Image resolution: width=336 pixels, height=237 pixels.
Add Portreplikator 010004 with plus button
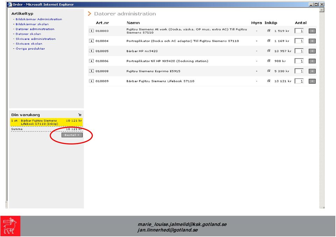(312, 41)
